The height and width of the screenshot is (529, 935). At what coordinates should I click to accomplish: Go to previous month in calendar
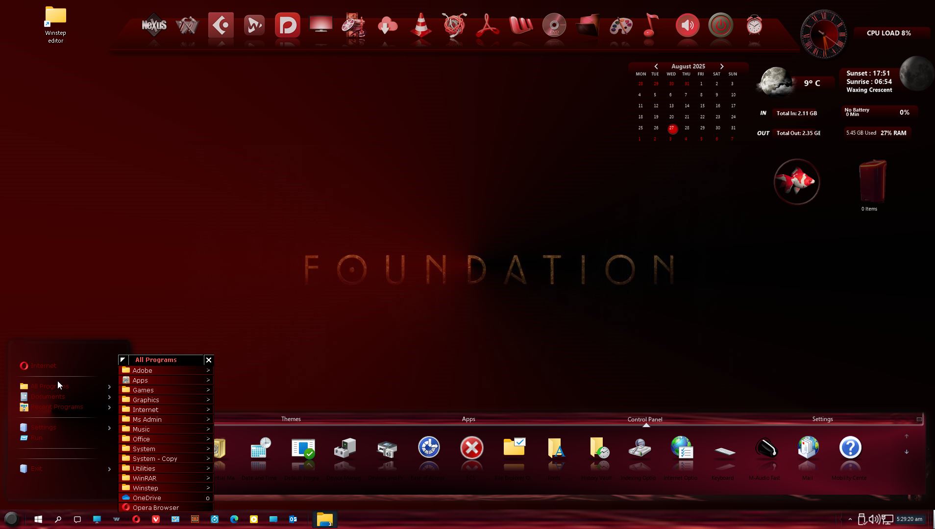coord(656,66)
